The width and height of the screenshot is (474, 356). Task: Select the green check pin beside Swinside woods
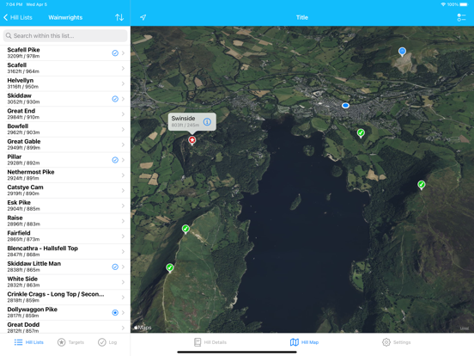tap(185, 229)
